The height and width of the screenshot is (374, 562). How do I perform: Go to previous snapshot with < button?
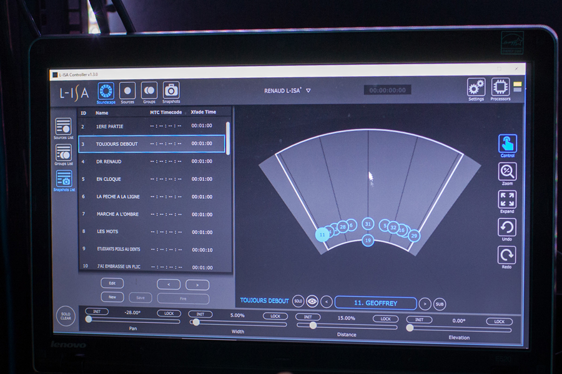point(169,284)
